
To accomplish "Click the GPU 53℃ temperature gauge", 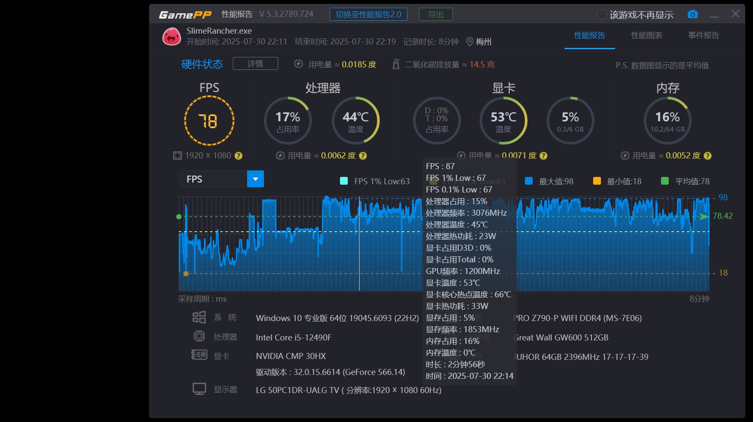I will 503,120.
